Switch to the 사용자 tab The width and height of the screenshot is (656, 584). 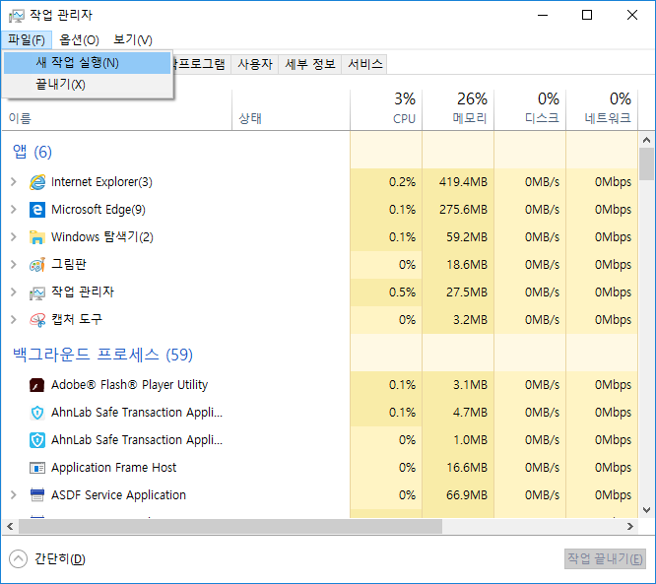255,64
